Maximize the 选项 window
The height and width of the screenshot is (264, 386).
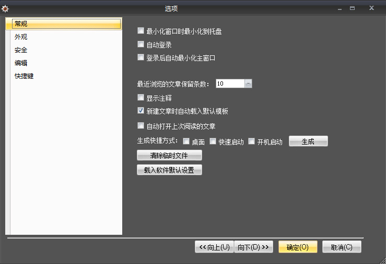pyautogui.click(x=353, y=8)
